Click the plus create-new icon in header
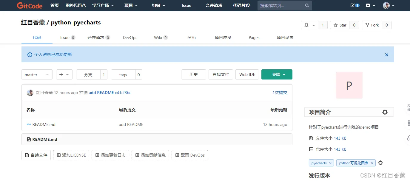Image resolution: width=410 pixels, height=181 pixels. 368,5
